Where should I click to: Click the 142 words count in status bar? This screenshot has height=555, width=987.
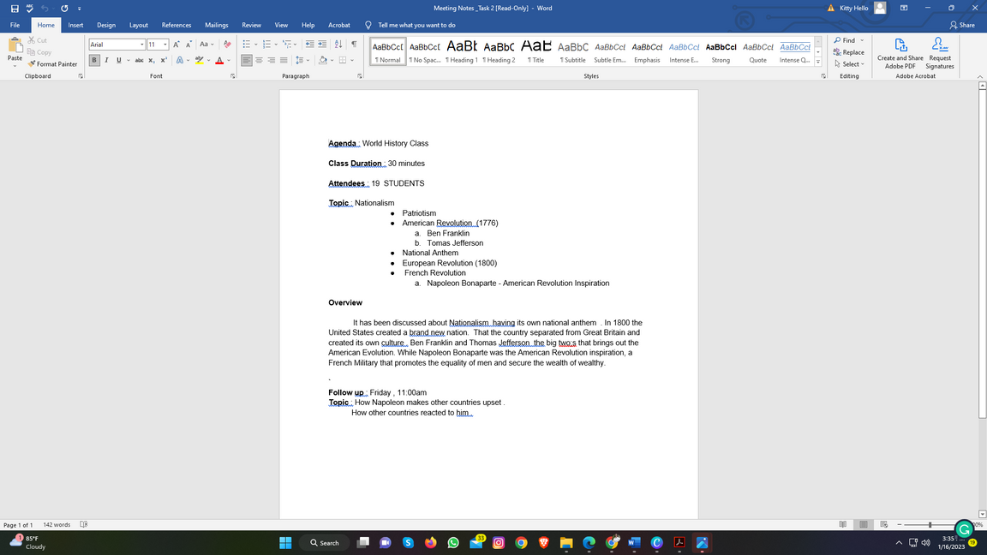(57, 524)
